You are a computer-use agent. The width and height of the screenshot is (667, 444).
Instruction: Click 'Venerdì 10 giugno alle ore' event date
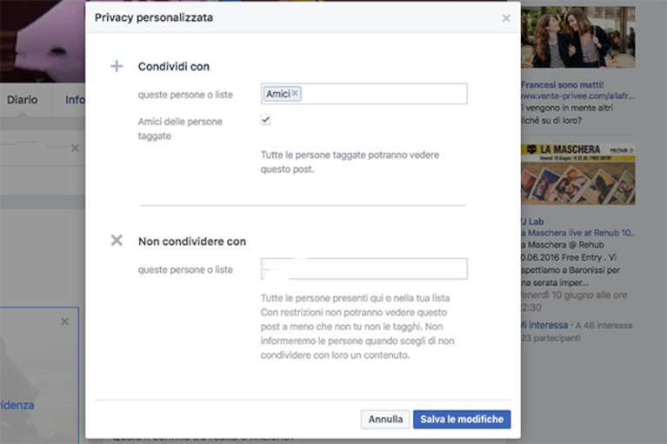point(574,295)
